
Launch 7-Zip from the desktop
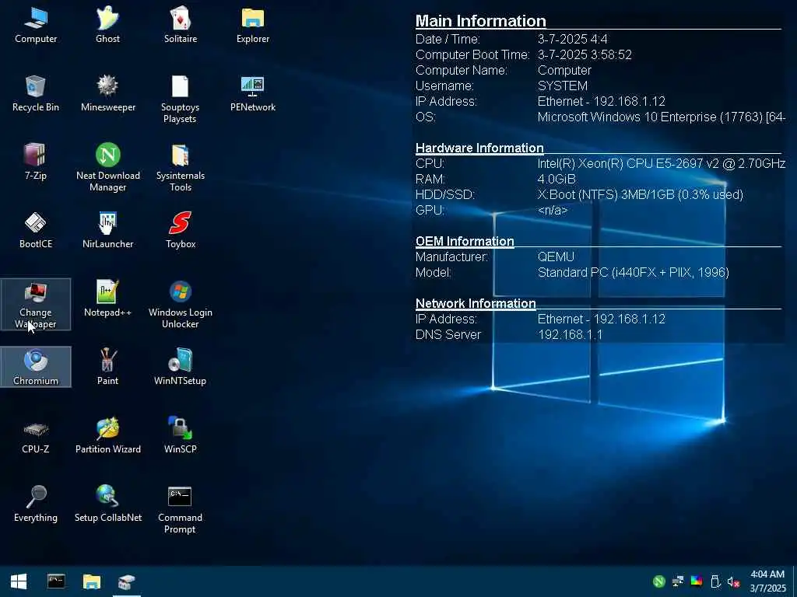tap(36, 162)
